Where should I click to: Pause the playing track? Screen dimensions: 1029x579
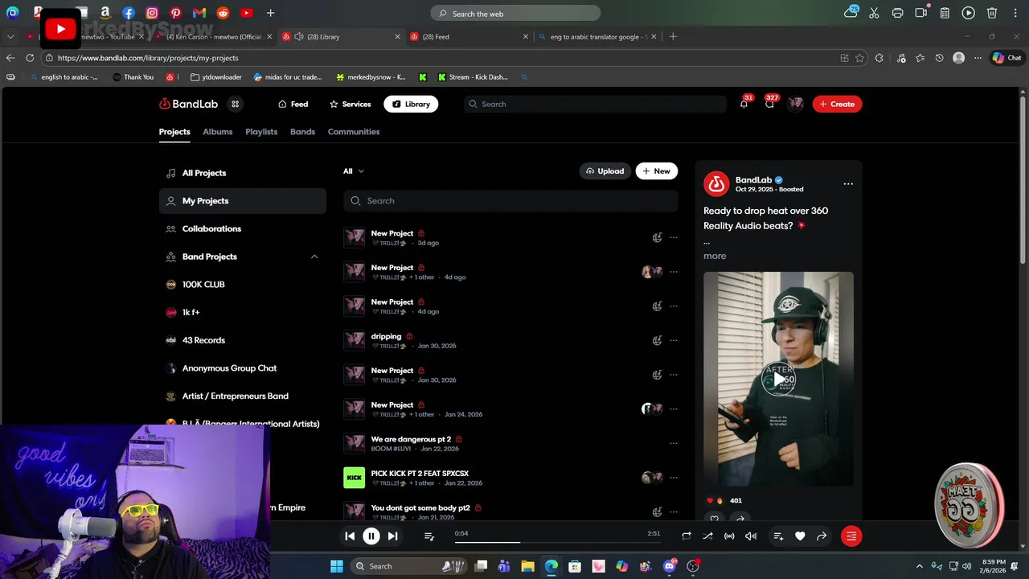pos(371,536)
